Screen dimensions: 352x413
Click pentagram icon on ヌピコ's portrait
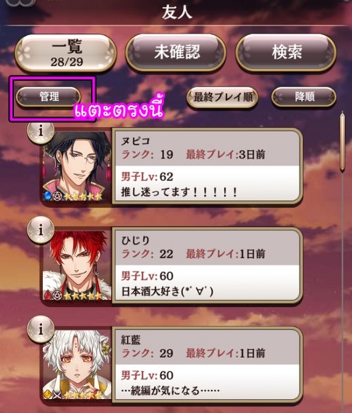[56, 196]
